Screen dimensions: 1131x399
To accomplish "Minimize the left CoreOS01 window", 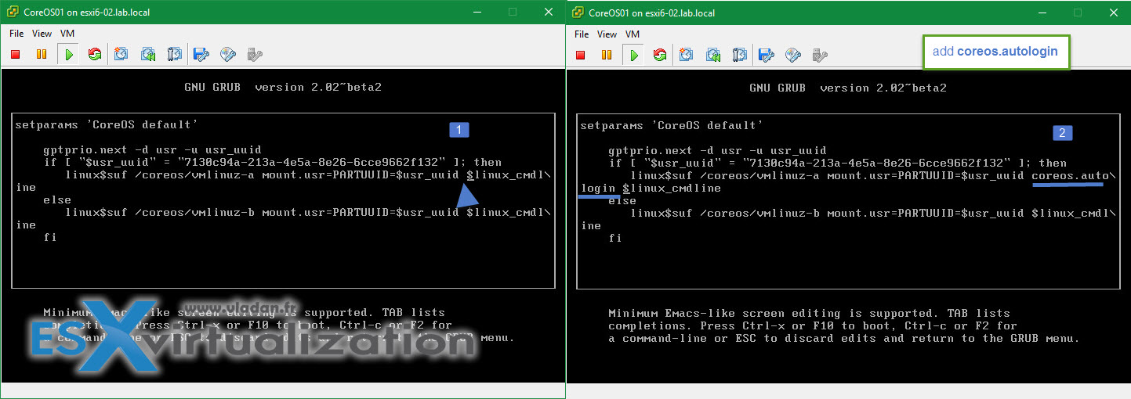I will pos(476,12).
